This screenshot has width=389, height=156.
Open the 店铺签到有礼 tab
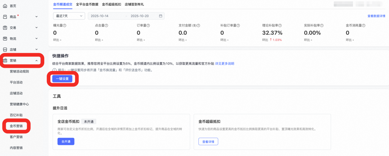135,4
